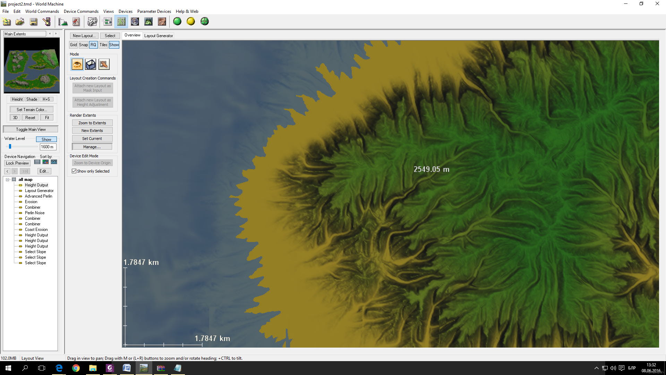Viewport: 666px width, 375px height.
Task: Open an existing world file
Action: [20, 22]
